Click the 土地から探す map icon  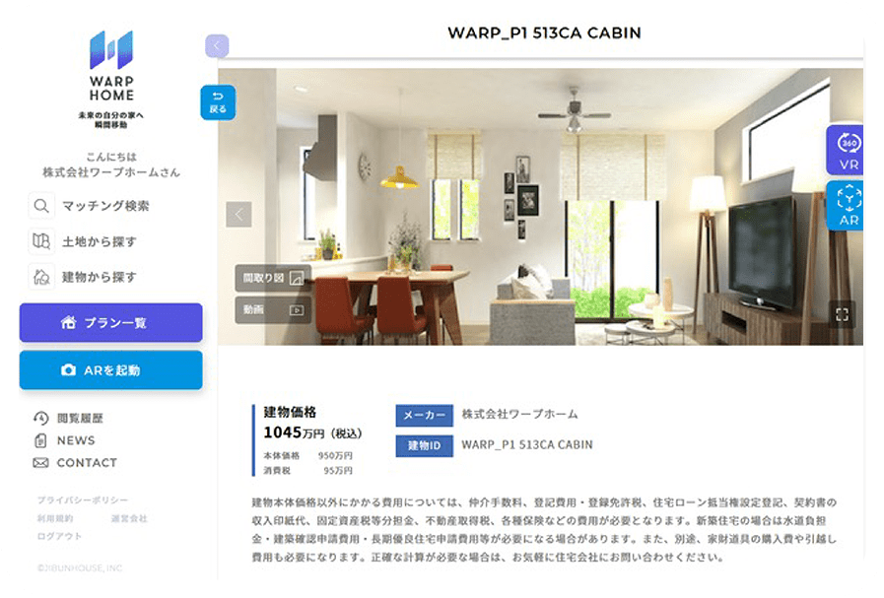tap(41, 241)
